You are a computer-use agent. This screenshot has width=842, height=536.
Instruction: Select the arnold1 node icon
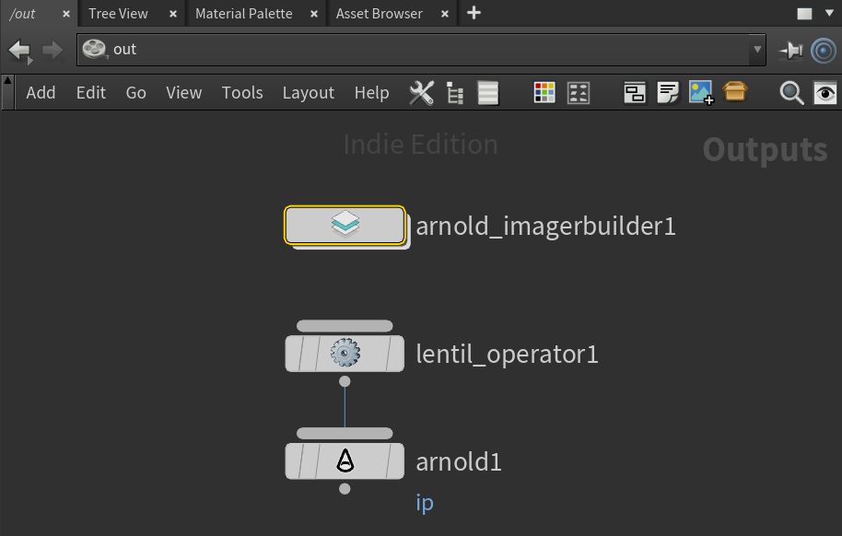(345, 460)
